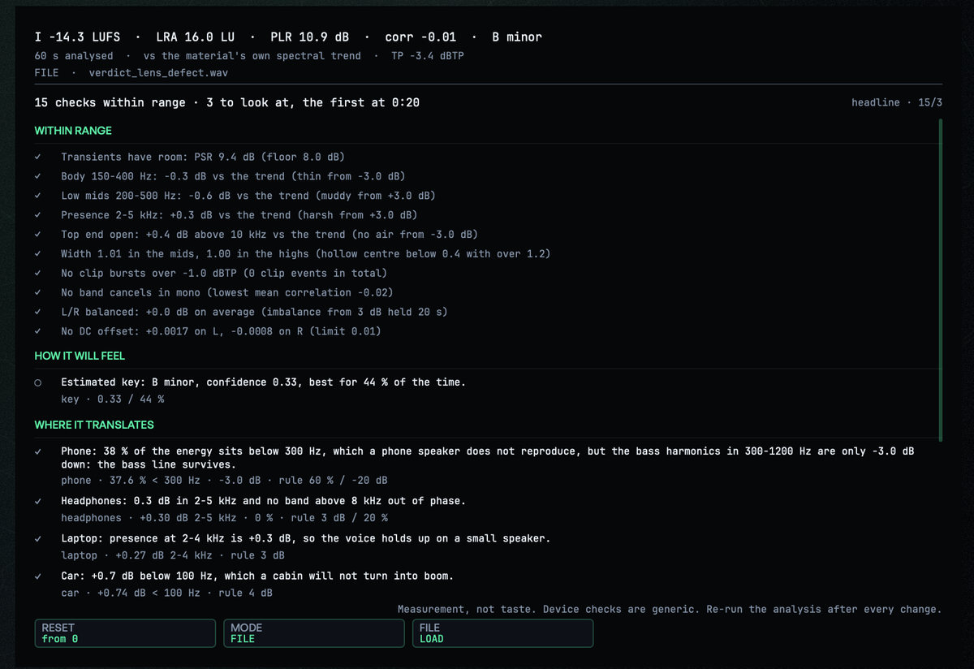Click the checkmark next to Phone translation check
This screenshot has width=974, height=669.
38,451
